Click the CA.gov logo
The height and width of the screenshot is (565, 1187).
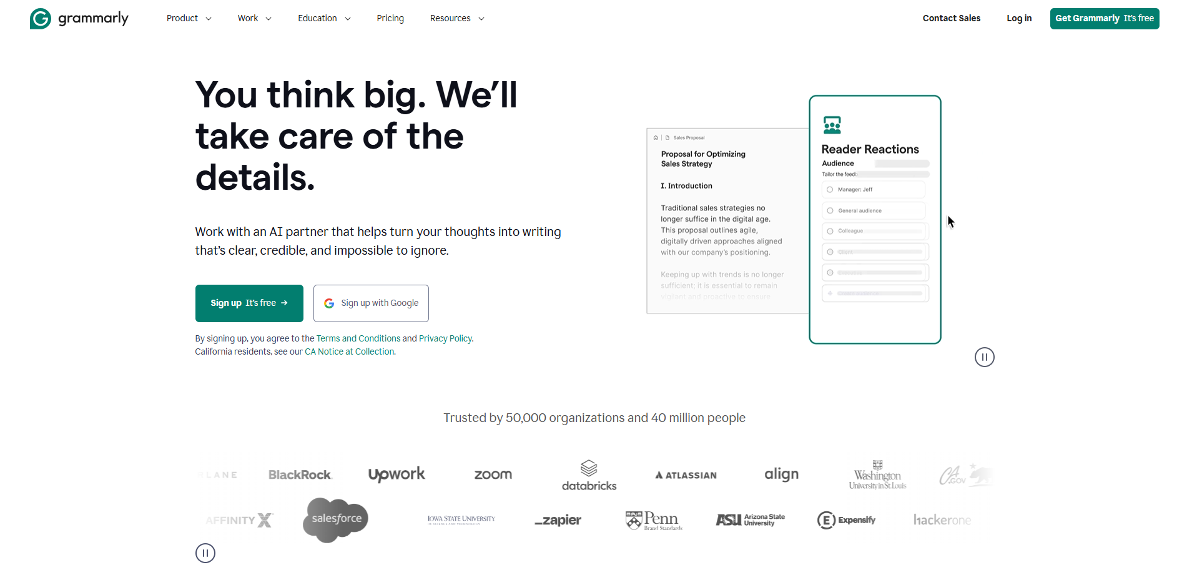(x=965, y=476)
